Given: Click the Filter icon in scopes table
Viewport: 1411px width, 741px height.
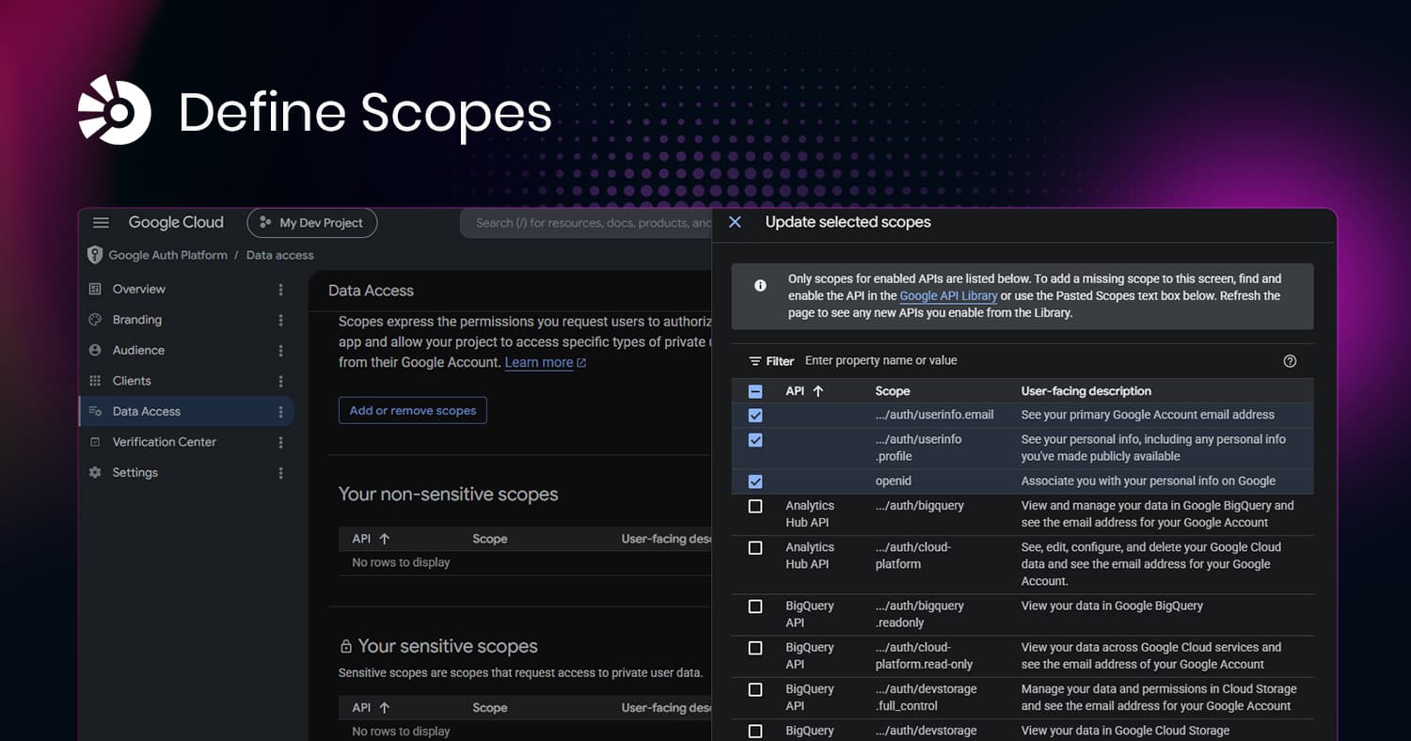Looking at the screenshot, I should (x=755, y=361).
